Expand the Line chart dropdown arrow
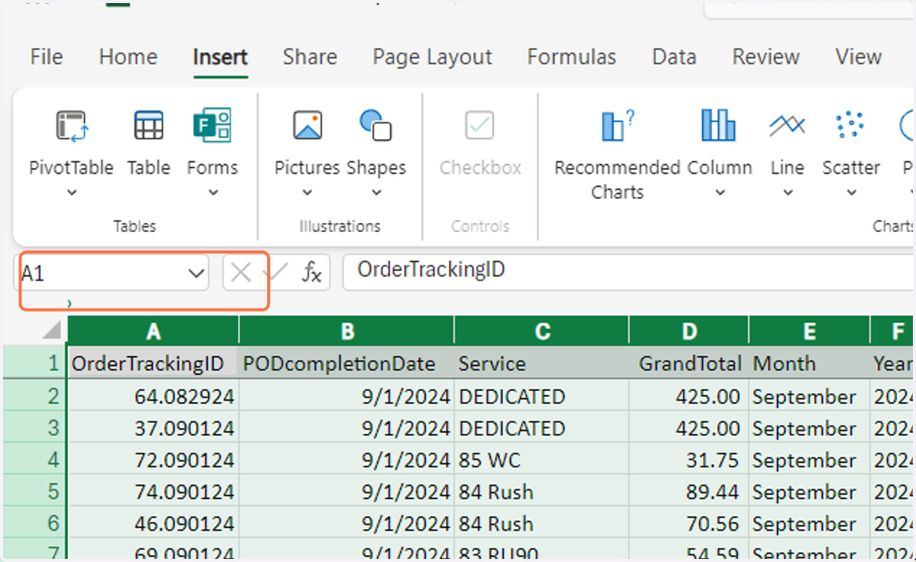The width and height of the screenshot is (916, 562). coord(787,192)
